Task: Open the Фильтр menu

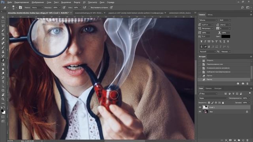Action: click(77, 2)
